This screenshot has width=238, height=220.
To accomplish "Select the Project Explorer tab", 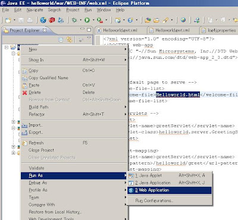I will [x=25, y=30].
